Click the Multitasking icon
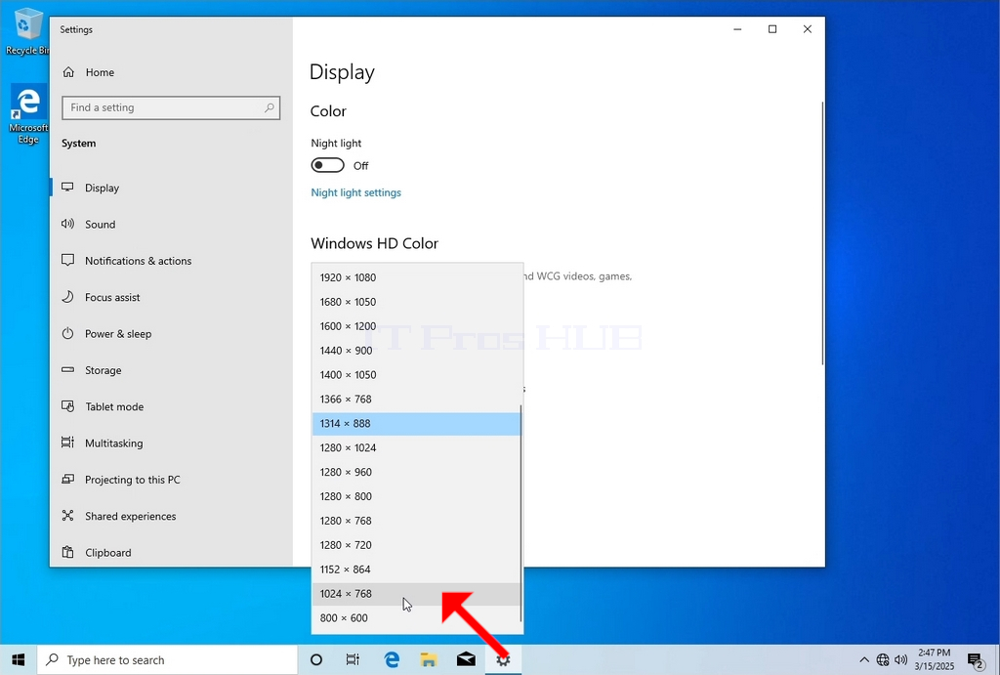 pos(67,443)
